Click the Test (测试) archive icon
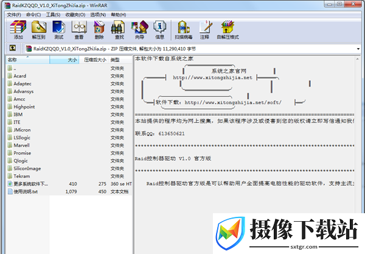365x254 pixels. point(58,30)
